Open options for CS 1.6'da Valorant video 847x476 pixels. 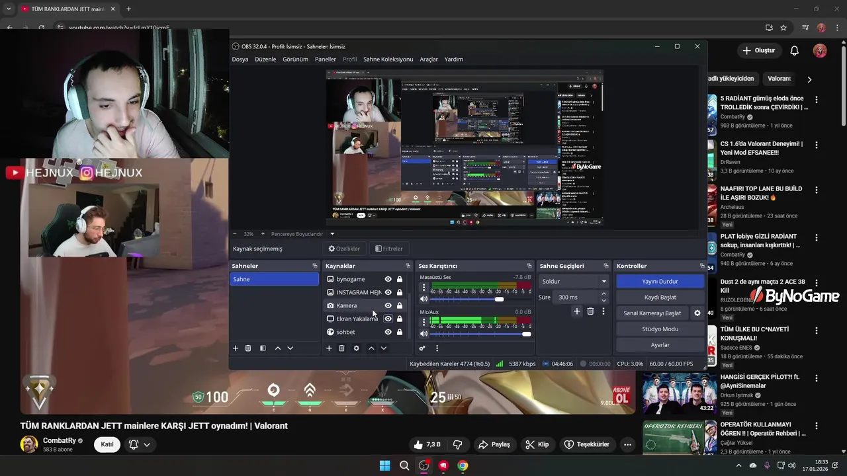tap(817, 145)
